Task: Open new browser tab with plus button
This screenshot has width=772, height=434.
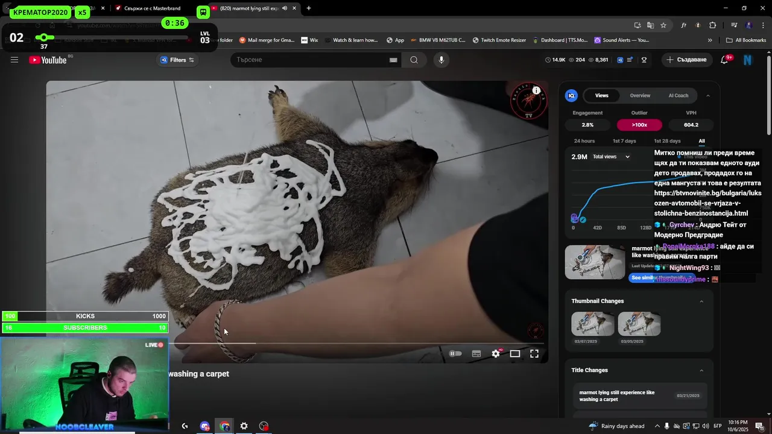Action: (309, 8)
